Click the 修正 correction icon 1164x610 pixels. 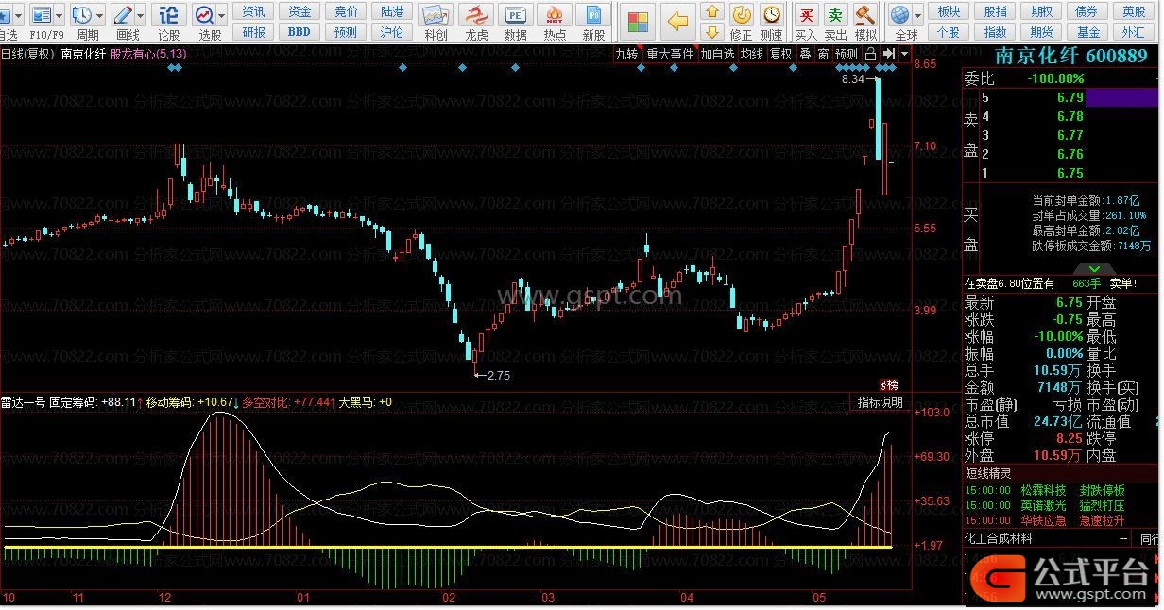point(742,14)
